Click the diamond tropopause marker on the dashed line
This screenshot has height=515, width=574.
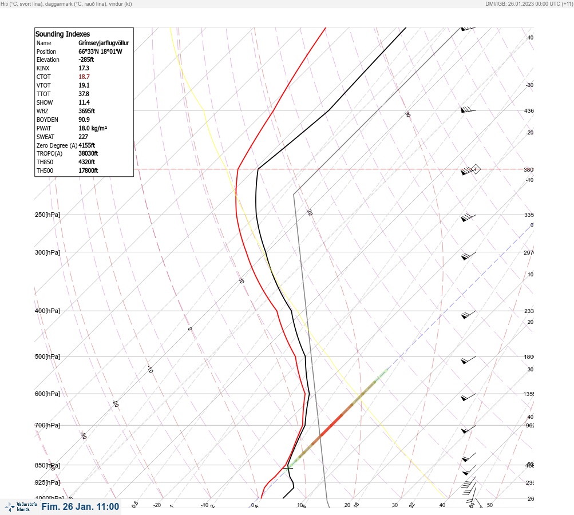pyautogui.click(x=475, y=169)
